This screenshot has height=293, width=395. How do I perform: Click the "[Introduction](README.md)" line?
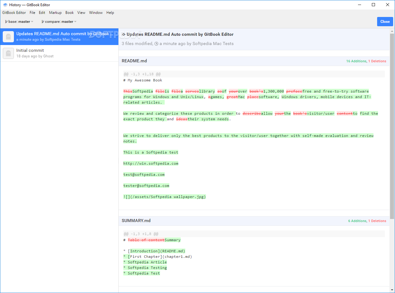point(154,251)
